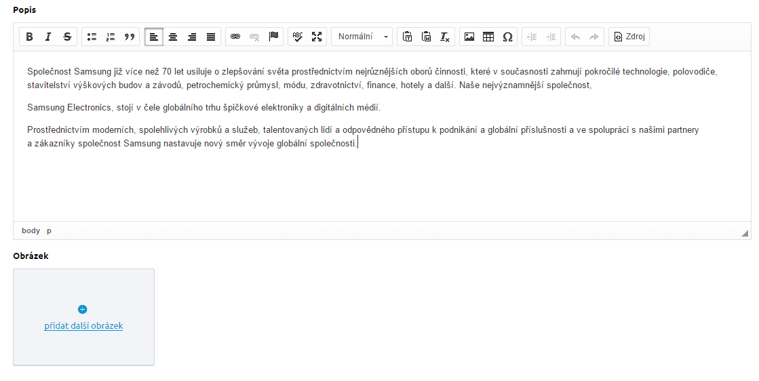Screen dimensions: 759x381
Task: Decrease the indent
Action: [x=532, y=37]
